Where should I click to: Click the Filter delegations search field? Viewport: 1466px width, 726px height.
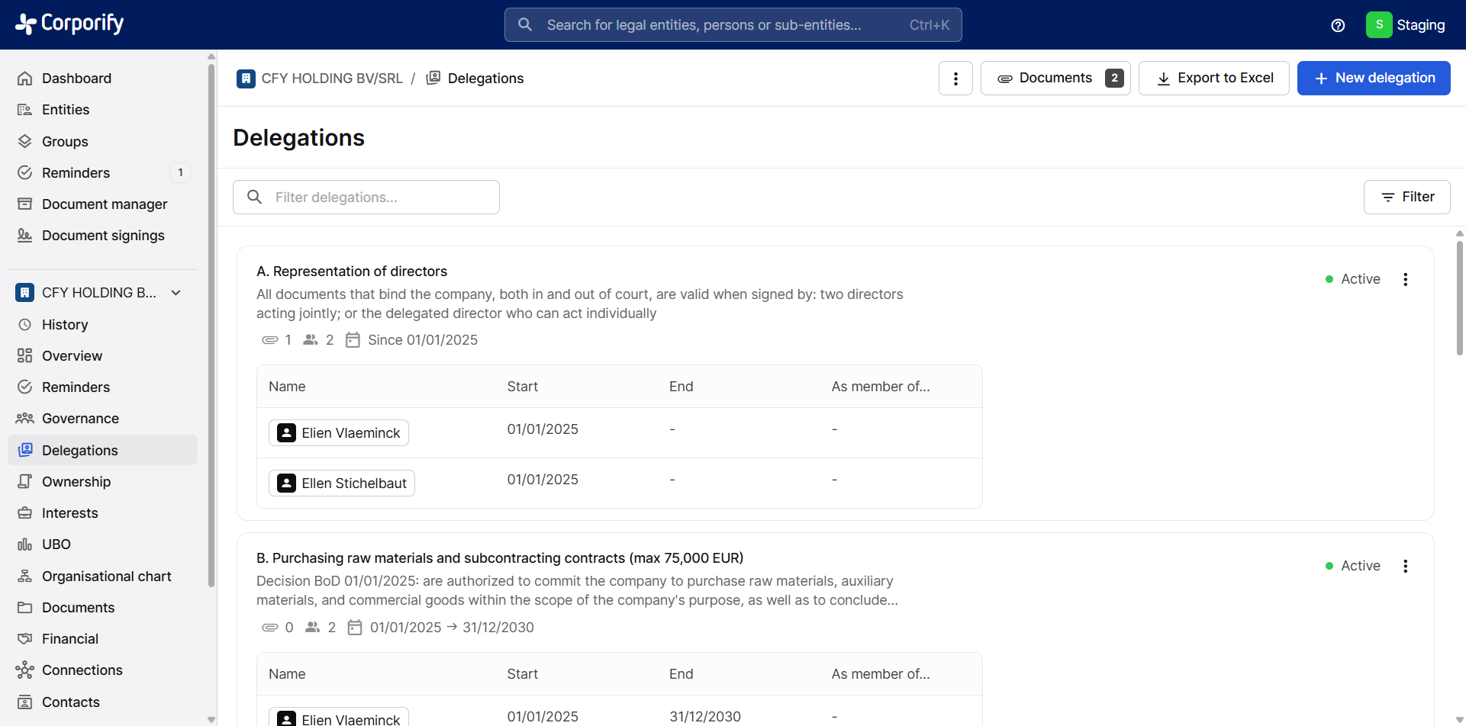pos(366,198)
